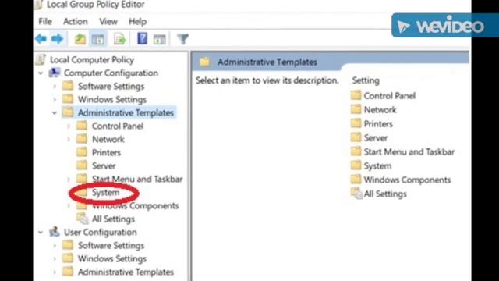
Task: Collapse the User Configuration node
Action: (x=41, y=233)
